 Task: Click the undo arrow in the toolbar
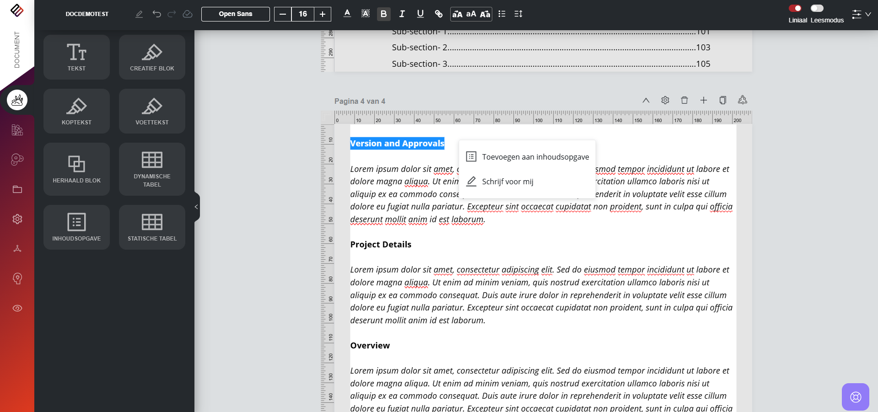click(156, 14)
